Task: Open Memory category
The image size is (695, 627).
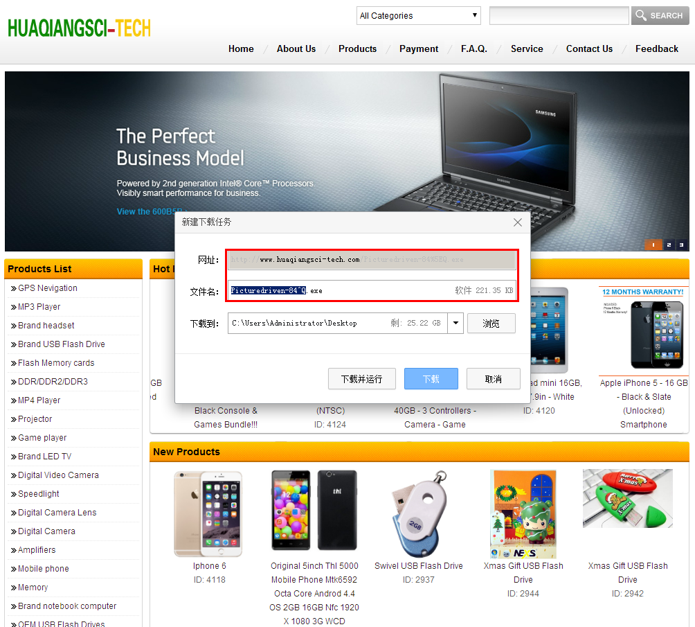Action: [x=33, y=587]
